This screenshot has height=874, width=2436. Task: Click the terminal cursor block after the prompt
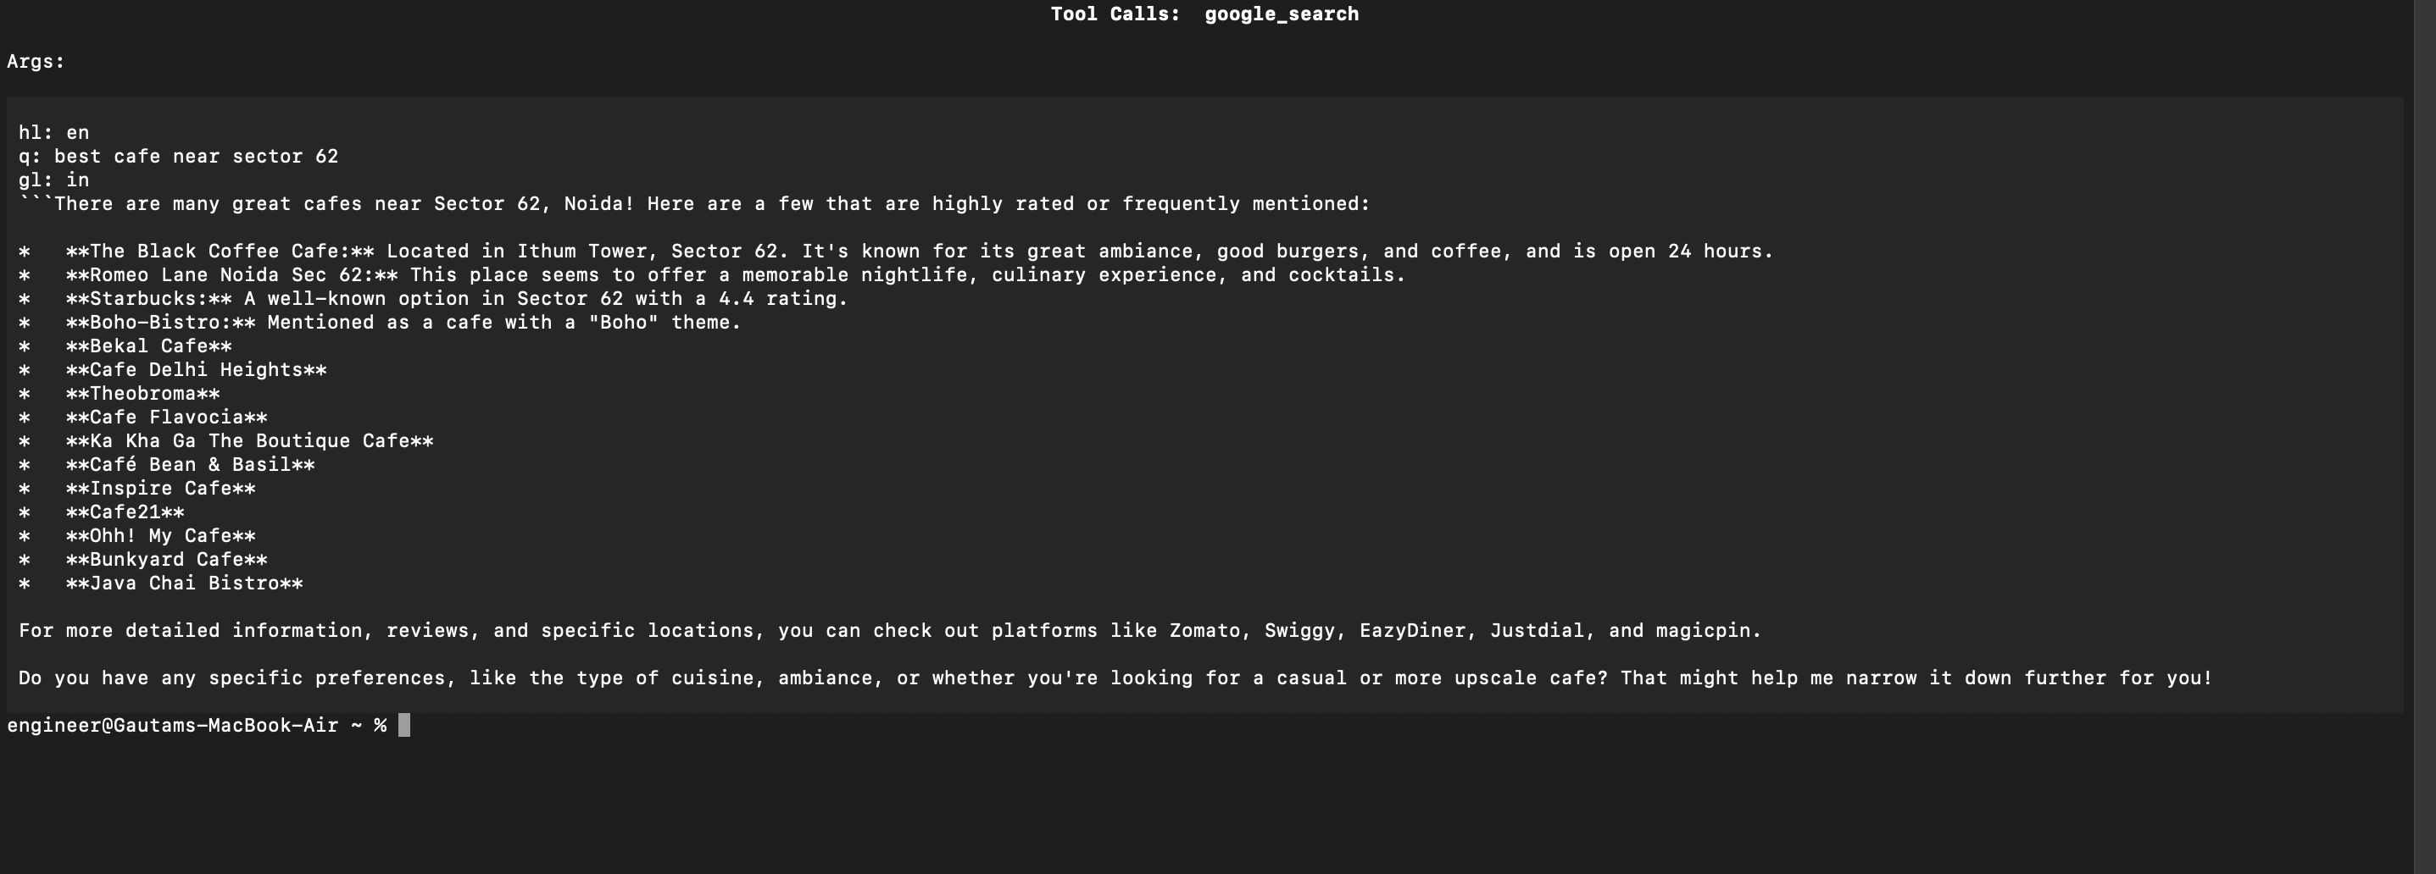pyautogui.click(x=403, y=726)
